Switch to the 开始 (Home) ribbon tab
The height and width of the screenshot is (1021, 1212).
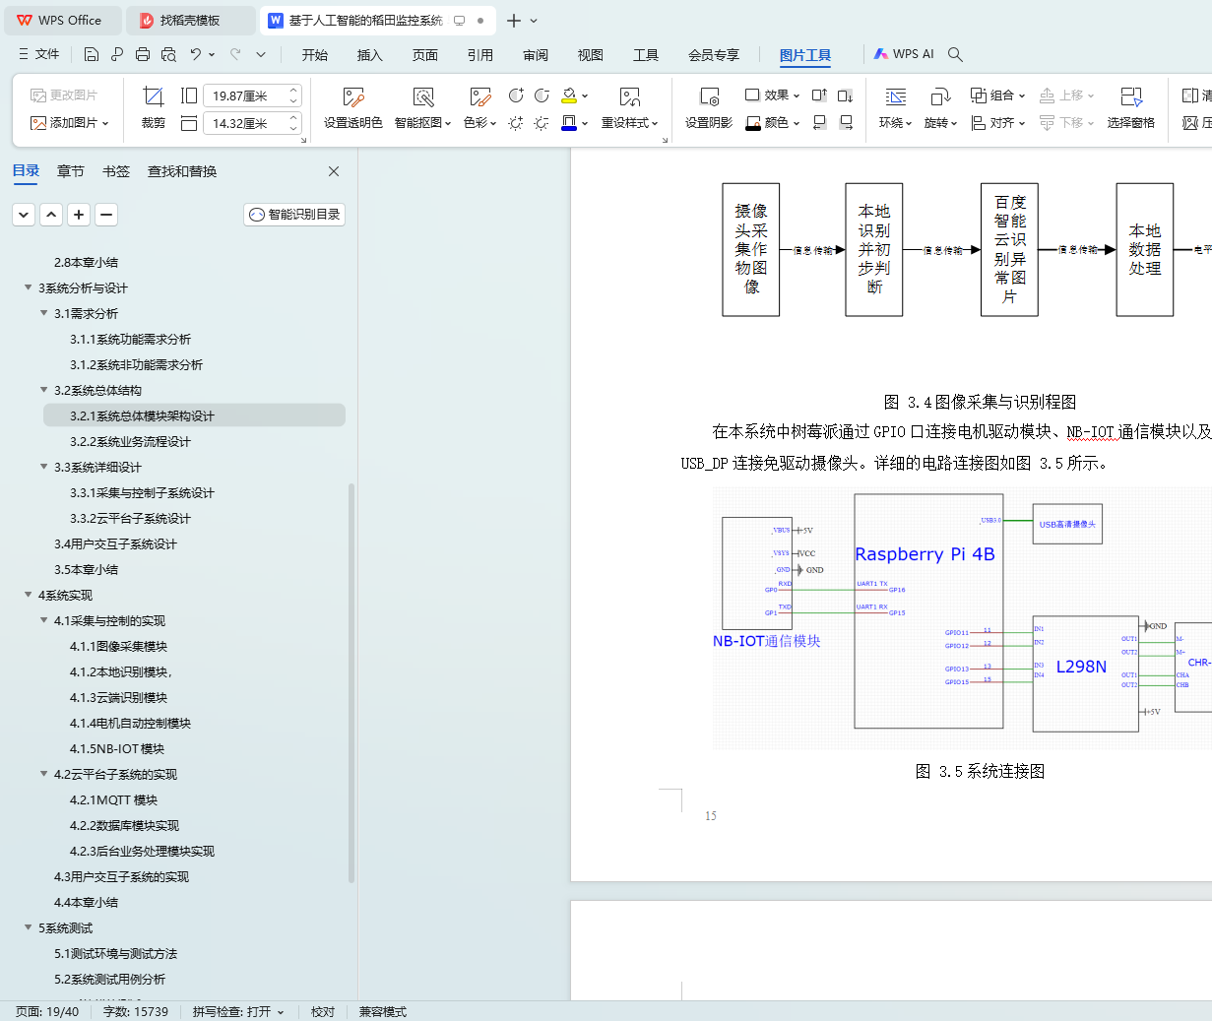tap(315, 55)
